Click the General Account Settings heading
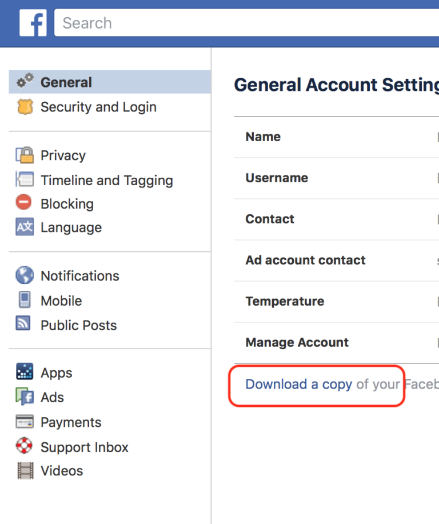This screenshot has height=524, width=439. [336, 85]
